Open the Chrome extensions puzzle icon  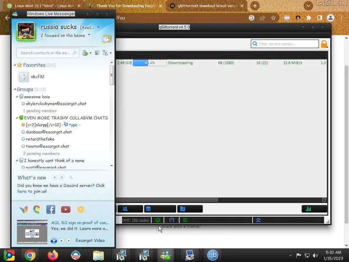(308, 18)
